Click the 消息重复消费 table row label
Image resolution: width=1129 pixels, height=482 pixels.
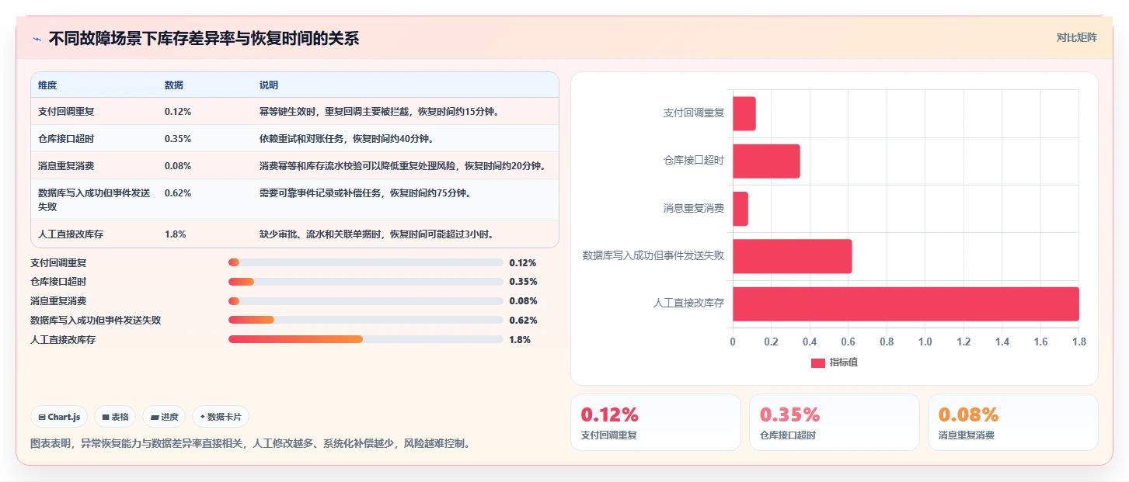(66, 165)
